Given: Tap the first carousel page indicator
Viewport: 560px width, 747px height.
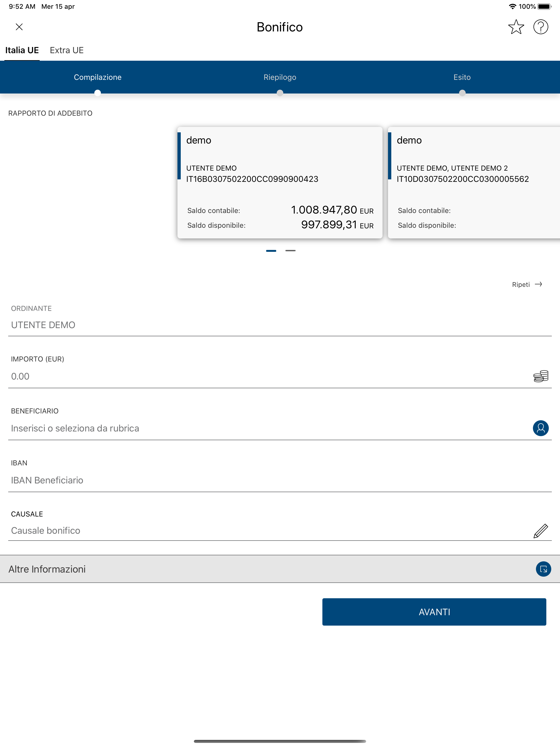Looking at the screenshot, I should coord(271,250).
